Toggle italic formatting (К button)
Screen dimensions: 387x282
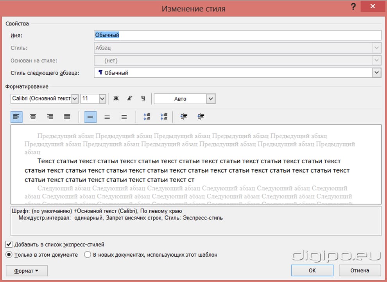(x=129, y=99)
